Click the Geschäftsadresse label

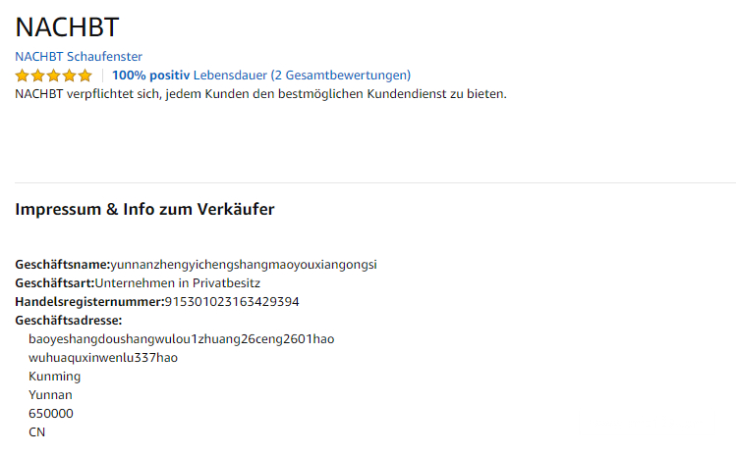(x=68, y=321)
